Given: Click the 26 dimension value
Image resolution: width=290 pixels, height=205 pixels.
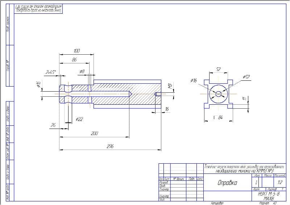Looking at the screenshot, I should pyautogui.click(x=53, y=125).
